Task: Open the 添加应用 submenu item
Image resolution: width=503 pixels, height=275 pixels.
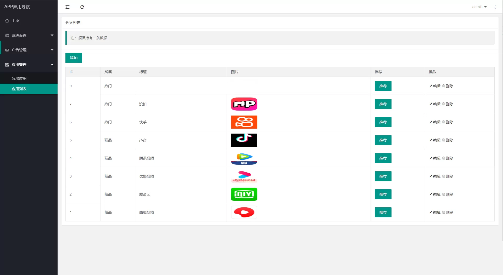Action: point(19,78)
